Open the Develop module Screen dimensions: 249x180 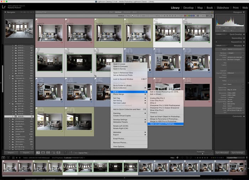tap(188, 7)
